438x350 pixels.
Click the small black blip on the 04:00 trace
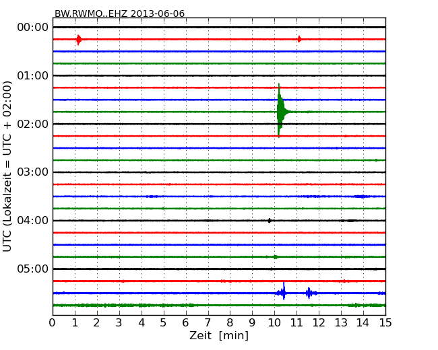[x=270, y=221]
